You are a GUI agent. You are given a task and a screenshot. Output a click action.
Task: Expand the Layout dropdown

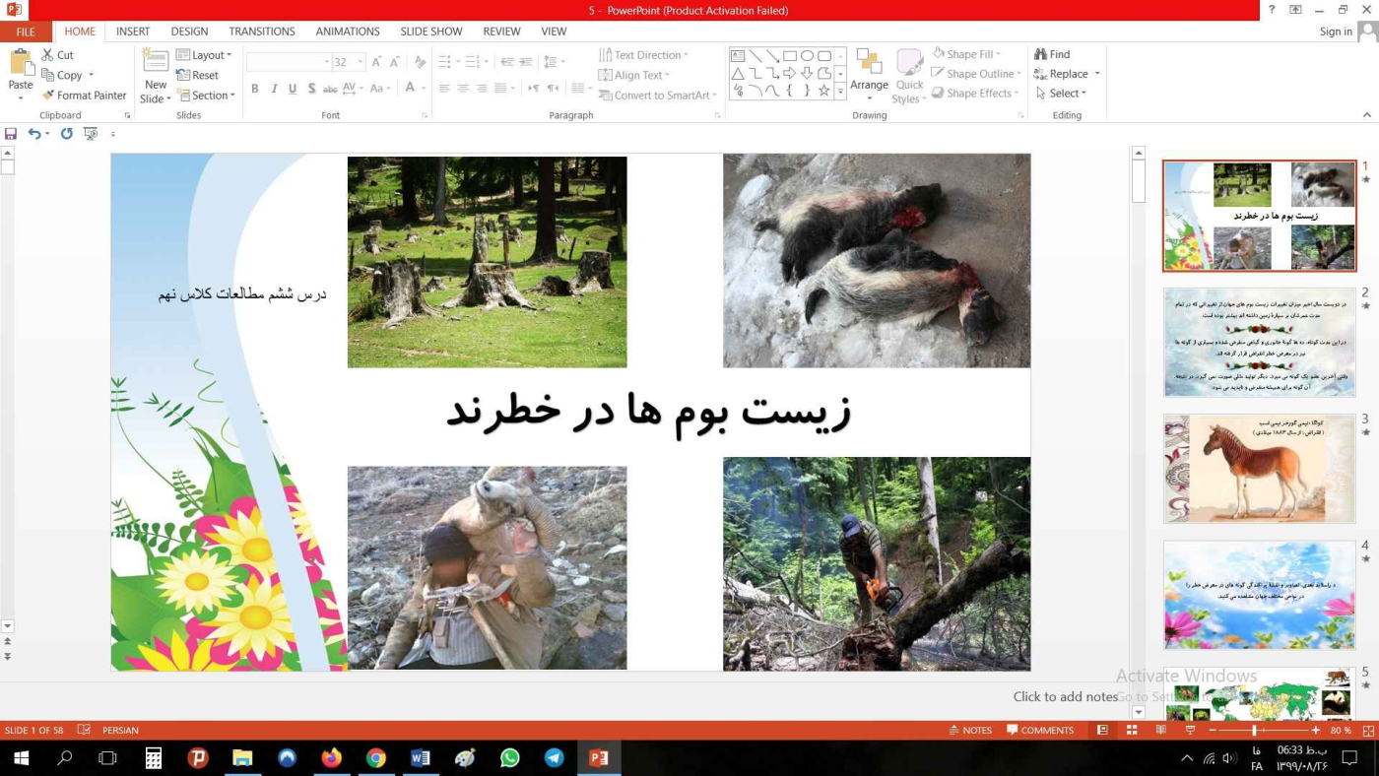pyautogui.click(x=204, y=55)
